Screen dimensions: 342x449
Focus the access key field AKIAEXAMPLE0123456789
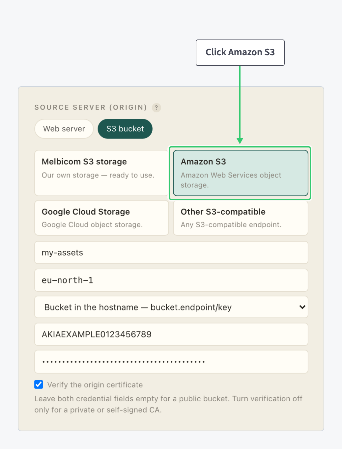point(171,334)
